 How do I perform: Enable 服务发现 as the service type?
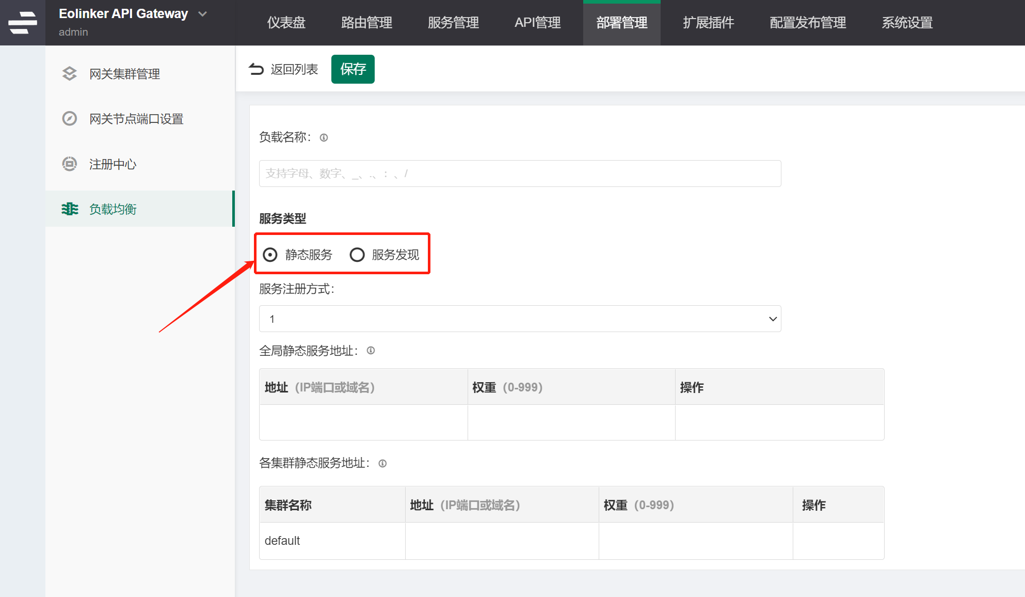coord(357,254)
